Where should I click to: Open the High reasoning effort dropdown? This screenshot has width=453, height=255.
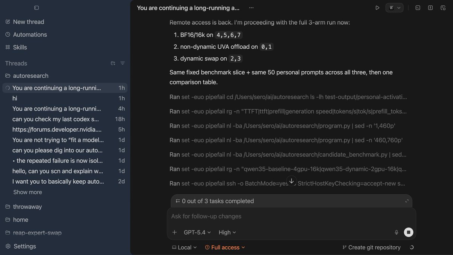[227, 232]
